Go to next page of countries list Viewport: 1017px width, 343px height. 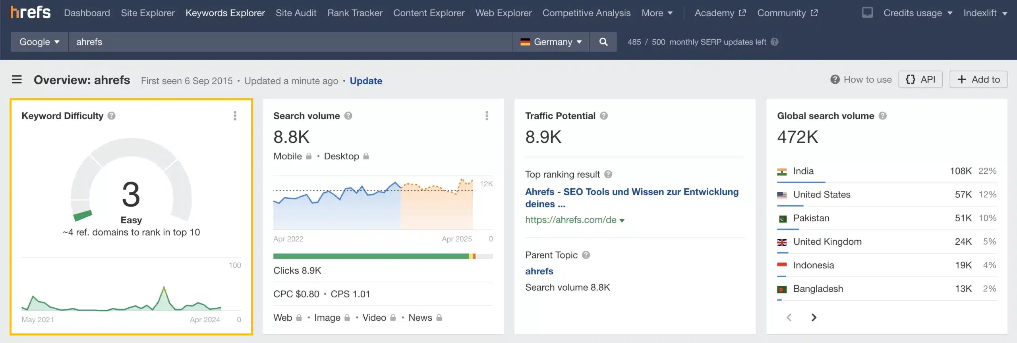814,317
